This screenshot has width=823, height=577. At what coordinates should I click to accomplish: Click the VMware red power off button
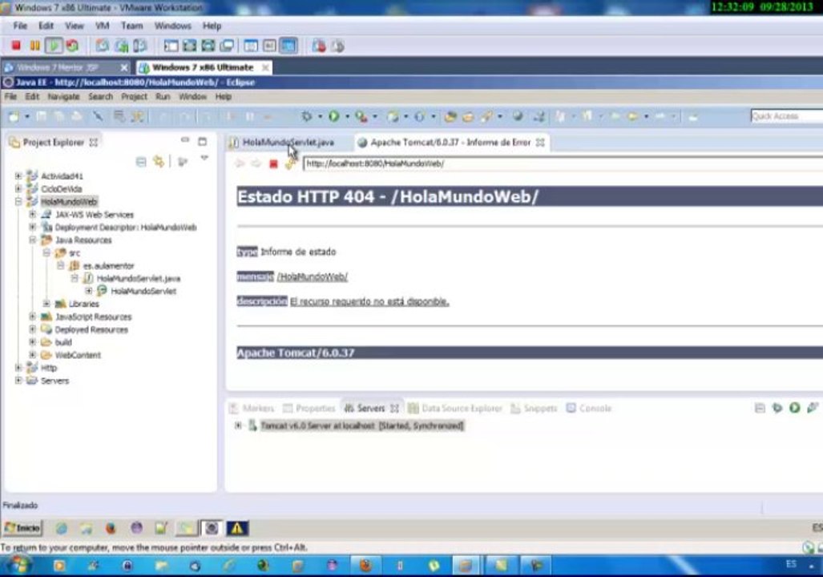(16, 46)
